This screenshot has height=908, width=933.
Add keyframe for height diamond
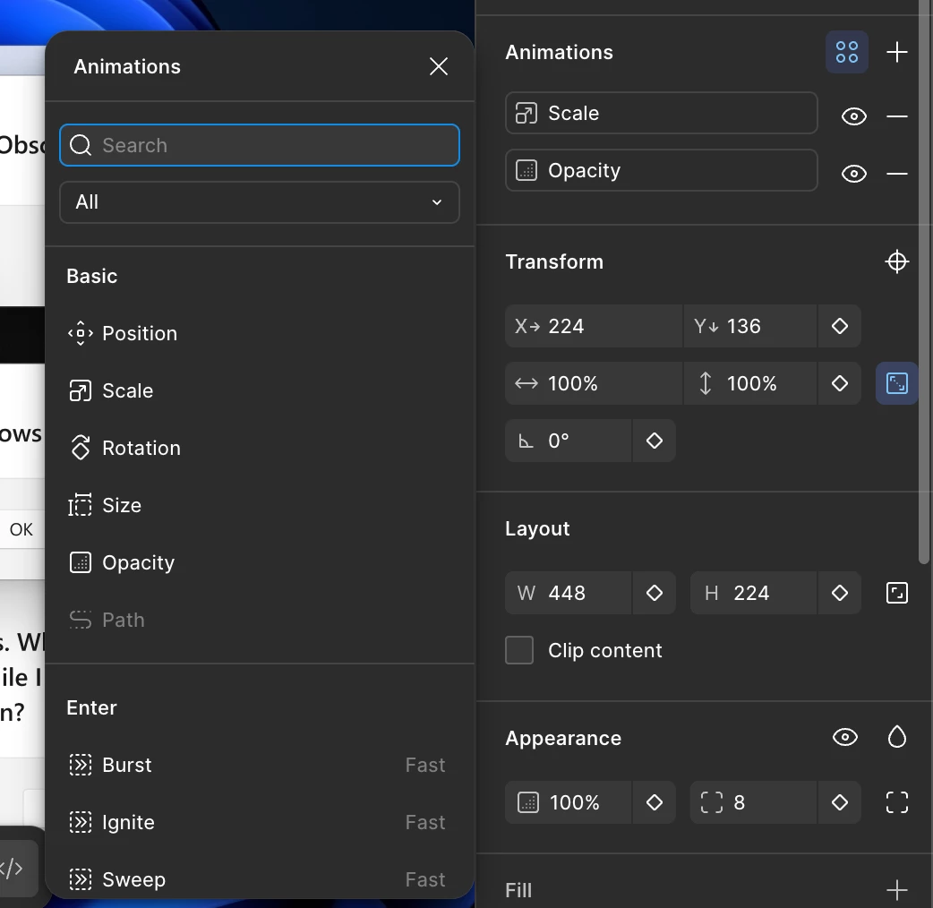[840, 593]
